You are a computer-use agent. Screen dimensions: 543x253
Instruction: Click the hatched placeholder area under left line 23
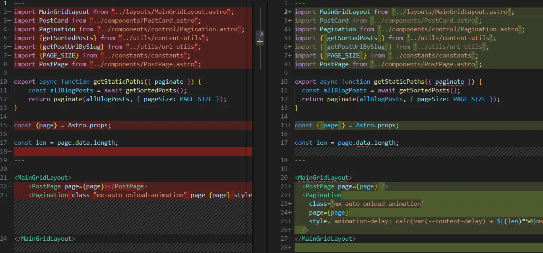click(131, 217)
